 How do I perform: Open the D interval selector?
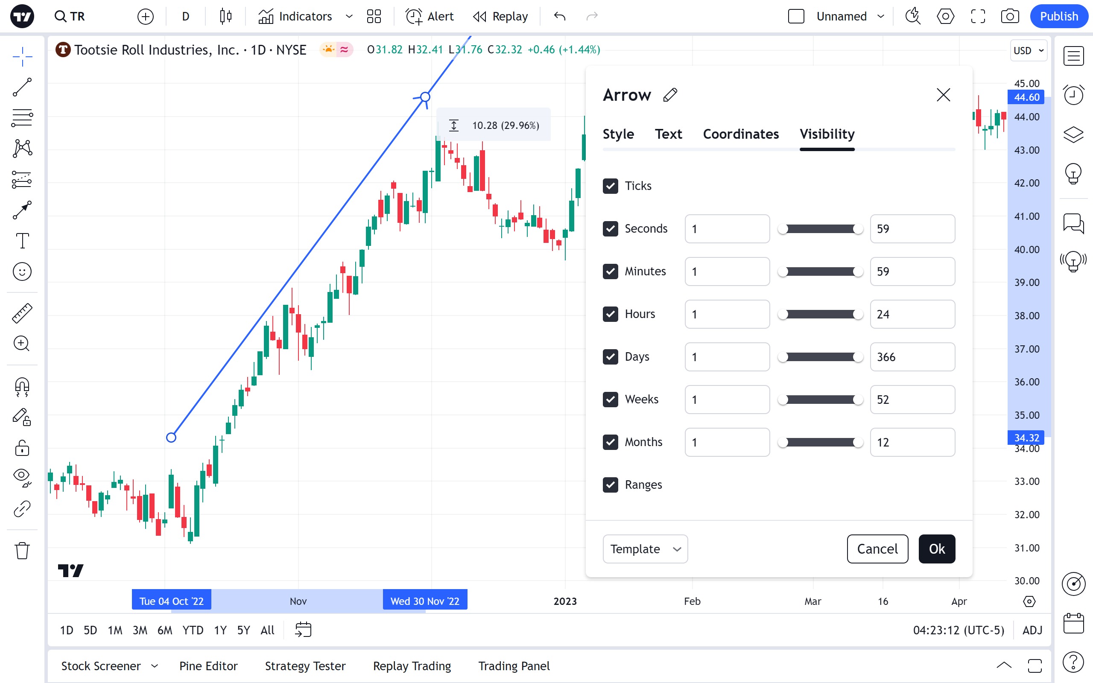(x=186, y=17)
